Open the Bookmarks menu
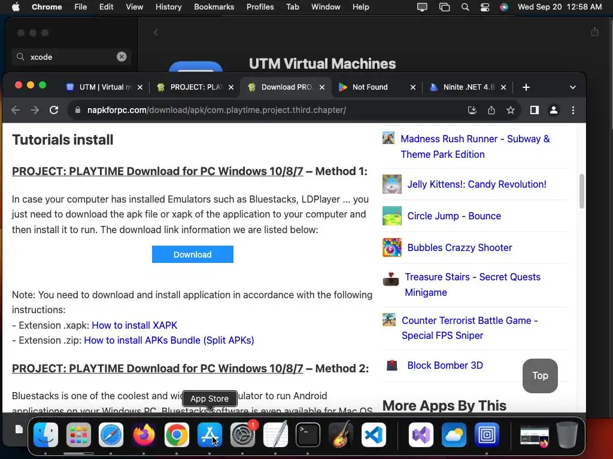613x459 pixels. [214, 7]
